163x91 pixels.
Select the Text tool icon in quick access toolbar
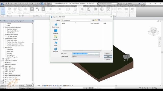point(32,4)
